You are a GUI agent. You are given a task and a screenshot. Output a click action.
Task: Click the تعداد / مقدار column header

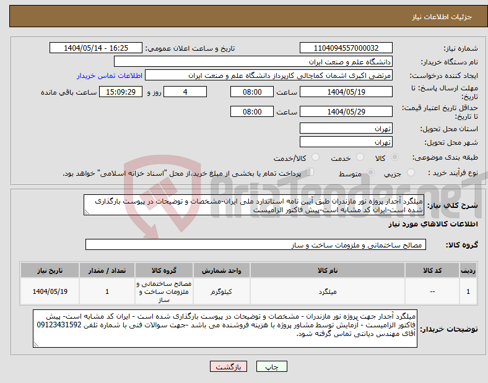(x=107, y=270)
